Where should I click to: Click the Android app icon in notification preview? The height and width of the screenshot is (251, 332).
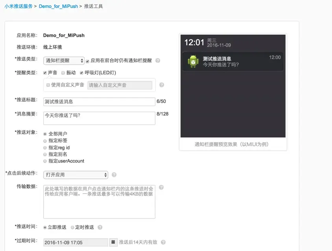pos(193,61)
